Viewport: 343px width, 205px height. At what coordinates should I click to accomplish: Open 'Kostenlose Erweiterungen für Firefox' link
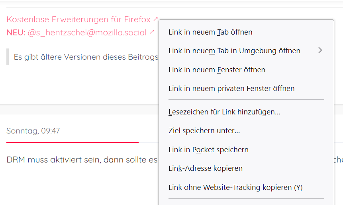[x=78, y=19]
